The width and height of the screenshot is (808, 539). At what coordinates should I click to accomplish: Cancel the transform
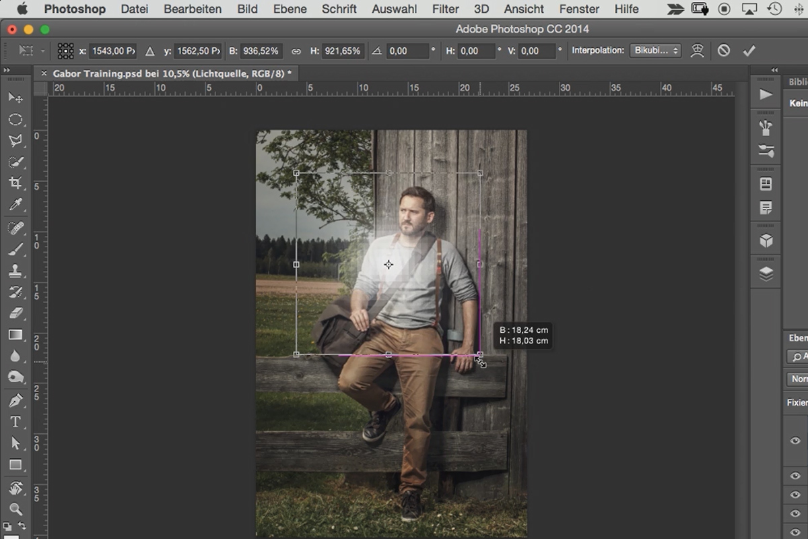tap(723, 51)
